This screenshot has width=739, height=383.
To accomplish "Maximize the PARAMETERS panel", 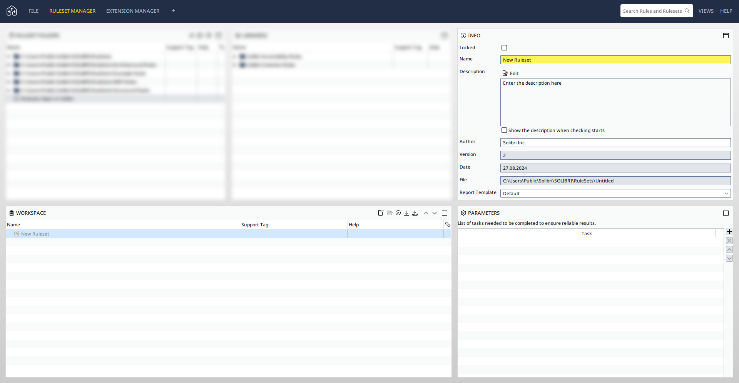I will pos(726,213).
